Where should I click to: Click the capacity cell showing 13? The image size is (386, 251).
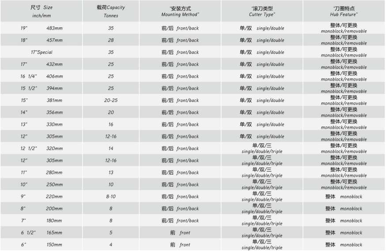coord(110,172)
